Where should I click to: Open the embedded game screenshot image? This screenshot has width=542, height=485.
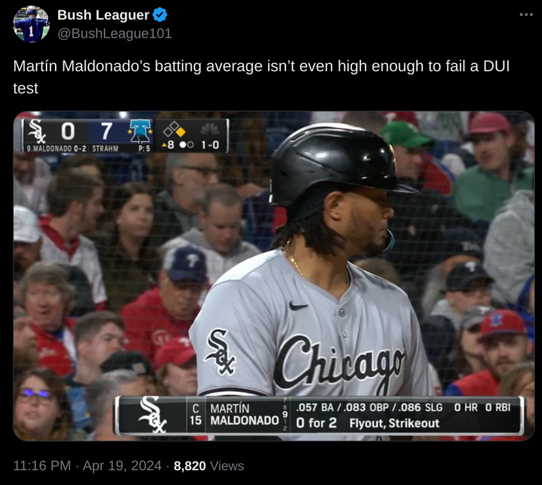click(274, 275)
